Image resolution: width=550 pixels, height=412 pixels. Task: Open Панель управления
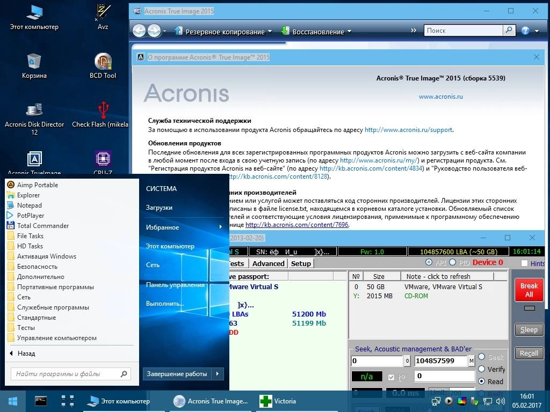click(175, 285)
